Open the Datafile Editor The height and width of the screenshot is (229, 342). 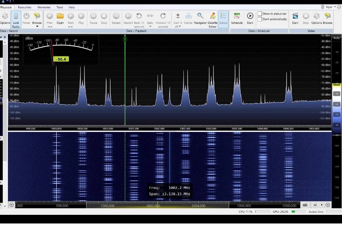pos(212,20)
